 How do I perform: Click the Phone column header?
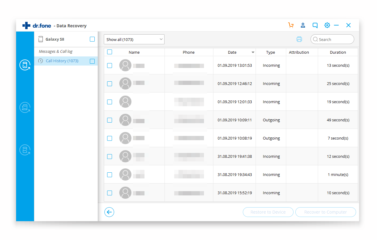pyautogui.click(x=188, y=52)
